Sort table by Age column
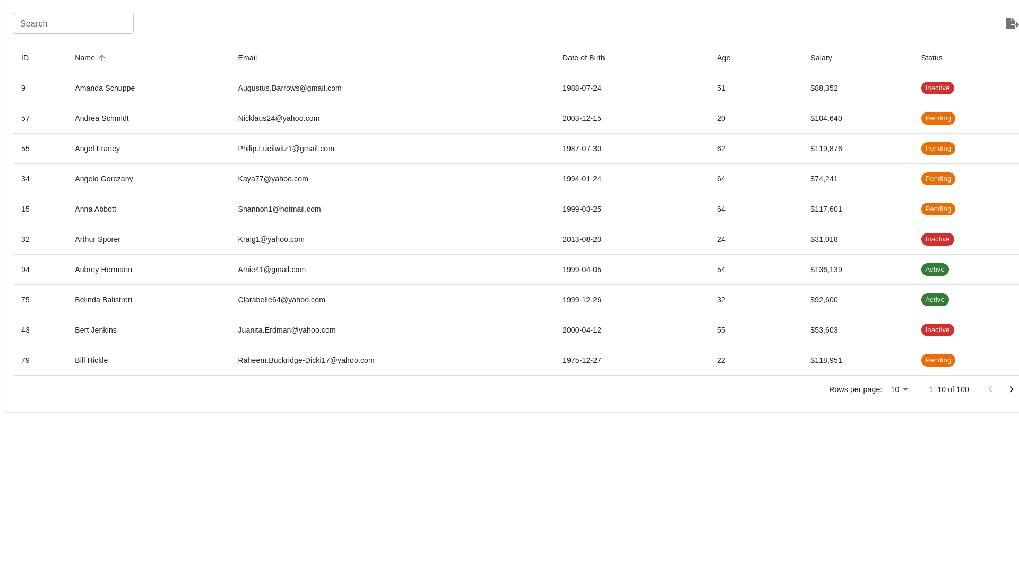This screenshot has width=1019, height=573. 723,58
